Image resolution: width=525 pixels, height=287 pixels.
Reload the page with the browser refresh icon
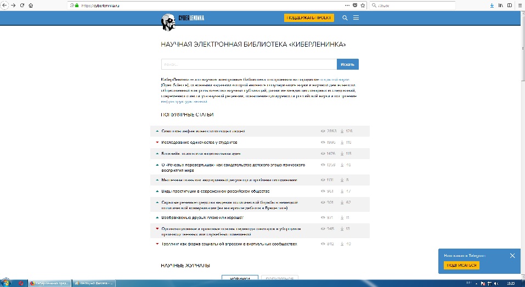coord(21,5)
